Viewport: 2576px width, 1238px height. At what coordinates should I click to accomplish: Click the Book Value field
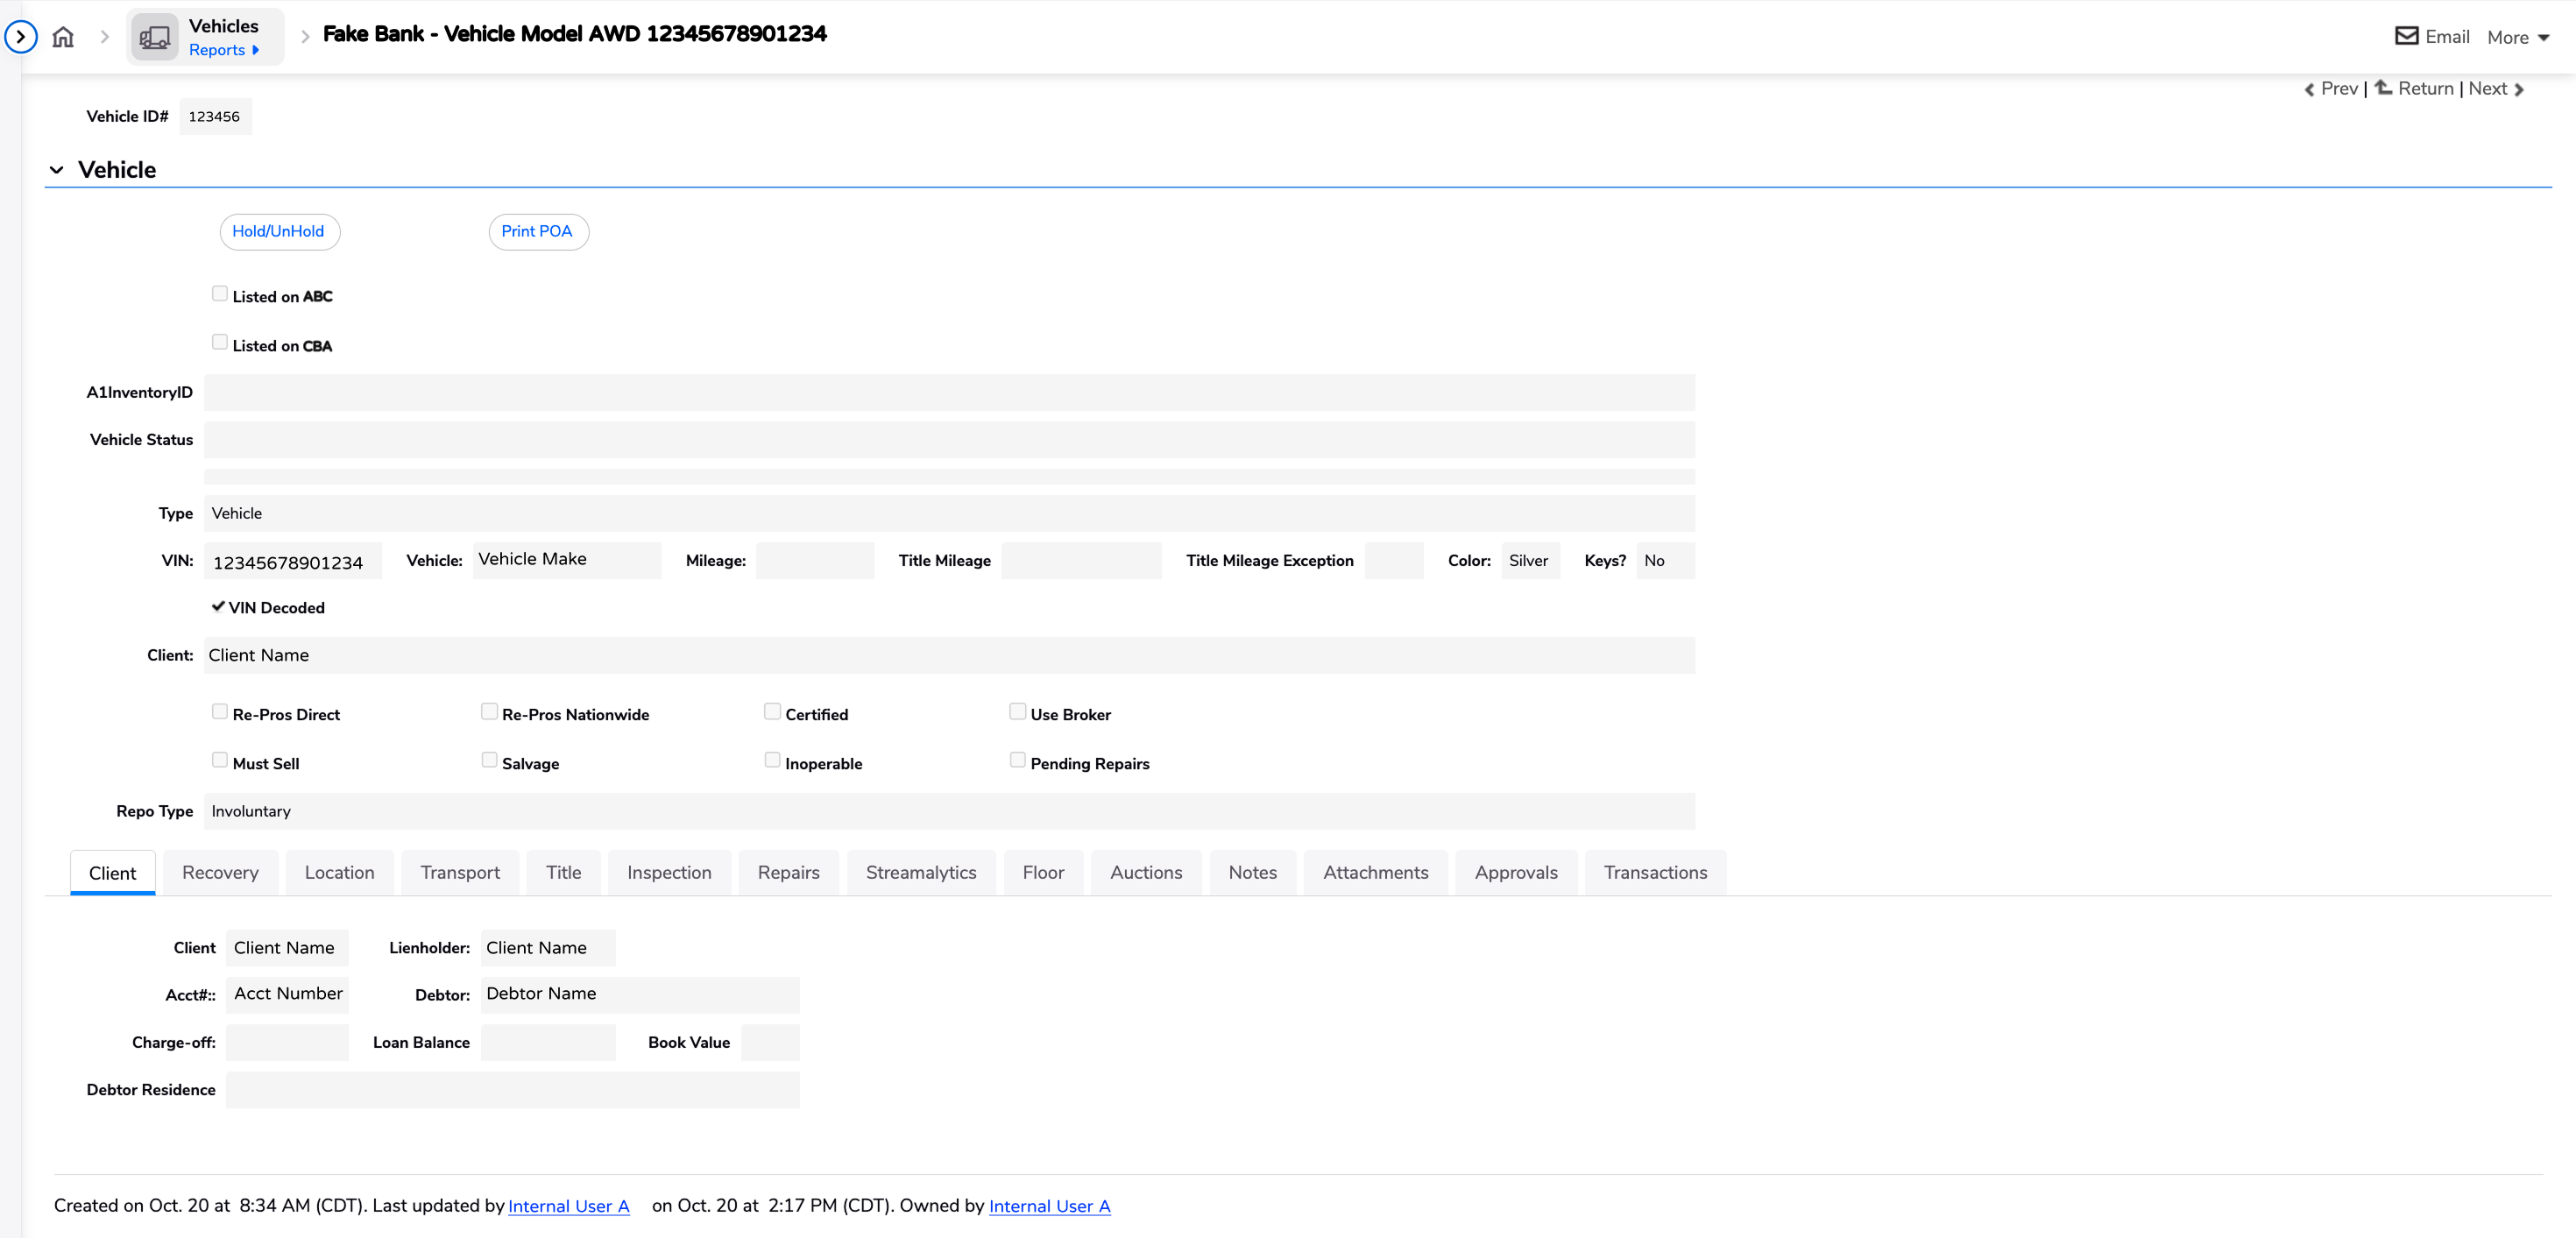pos(770,1042)
